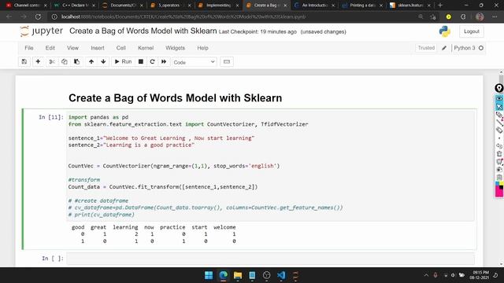
Task: Click the Last Checkpoint status text
Action: click(258, 31)
